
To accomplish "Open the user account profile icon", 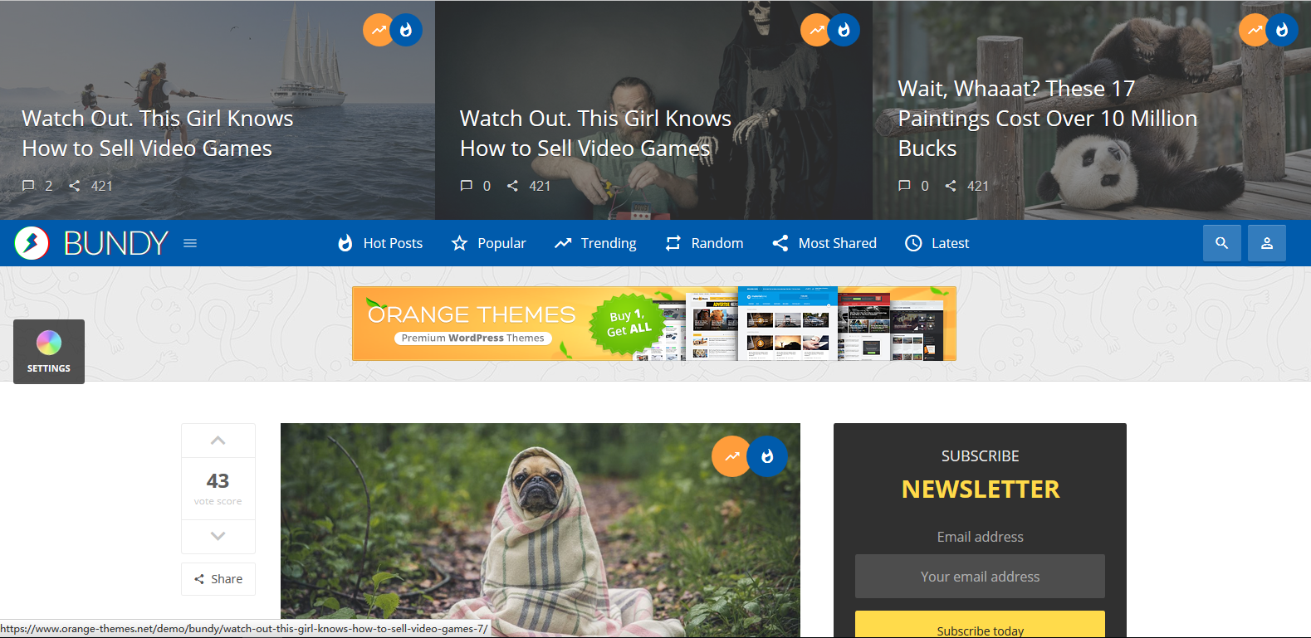I will [1266, 243].
